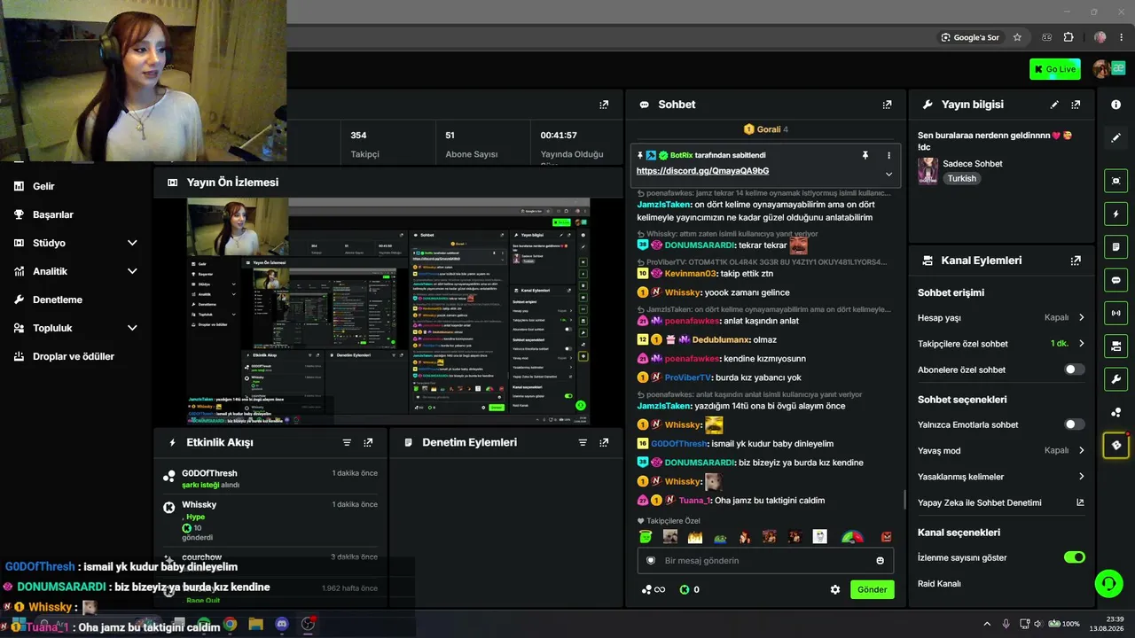This screenshot has width=1135, height=638.
Task: Open the stream preview icon in right rail
Action: pyautogui.click(x=1115, y=181)
